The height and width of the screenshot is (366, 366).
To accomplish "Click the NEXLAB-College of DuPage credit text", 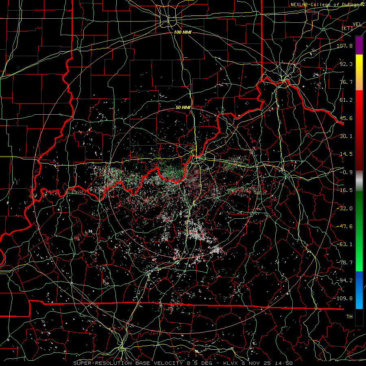I will coord(327,4).
